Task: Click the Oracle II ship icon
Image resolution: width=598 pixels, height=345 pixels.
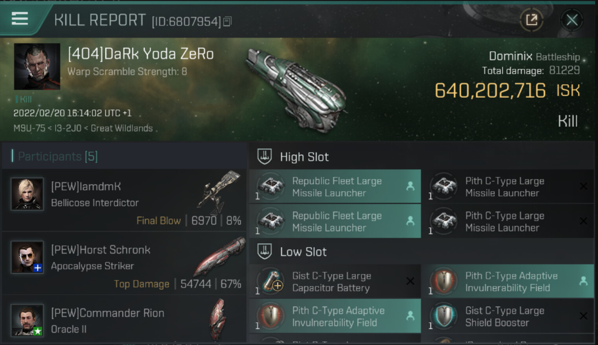Action: 217,319
